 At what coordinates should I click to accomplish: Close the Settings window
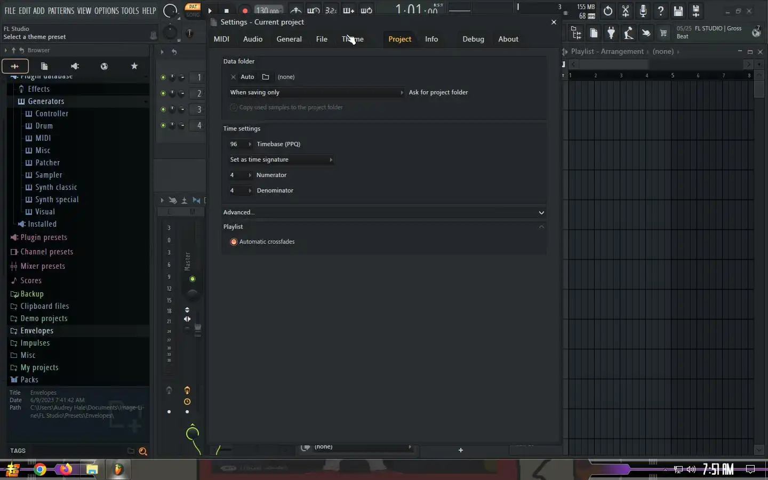click(x=554, y=22)
